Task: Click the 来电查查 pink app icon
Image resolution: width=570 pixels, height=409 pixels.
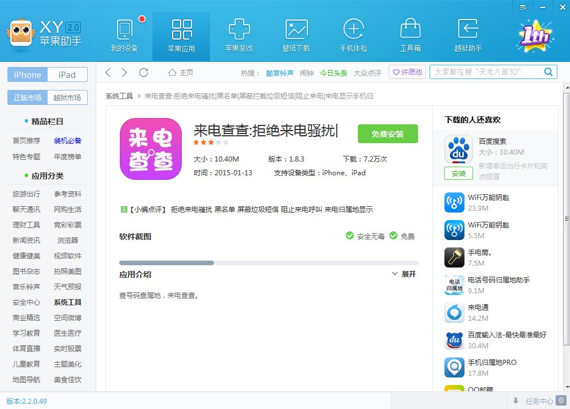Action: 151,149
